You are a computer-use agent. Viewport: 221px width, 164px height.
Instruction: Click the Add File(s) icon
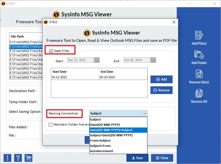tap(199, 35)
